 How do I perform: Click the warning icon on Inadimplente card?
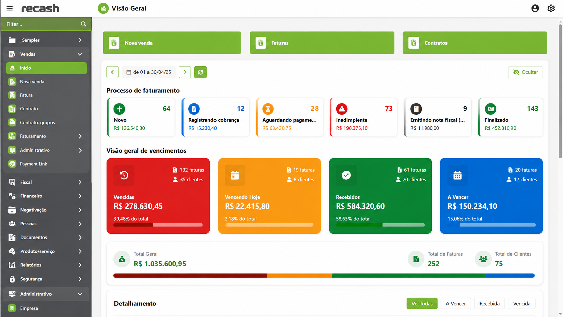342,109
